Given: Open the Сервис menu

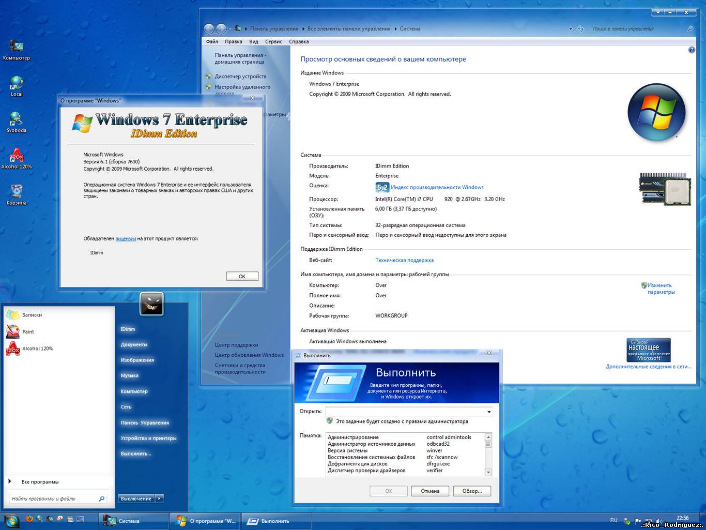Looking at the screenshot, I should pyautogui.click(x=273, y=41).
